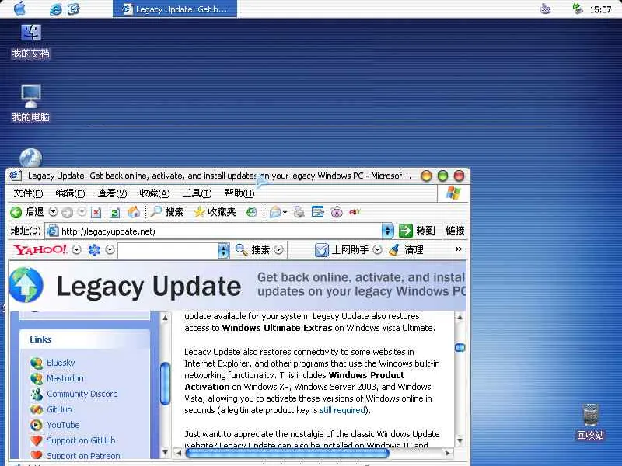Click the main content scroll down arrow

pyautogui.click(x=460, y=440)
